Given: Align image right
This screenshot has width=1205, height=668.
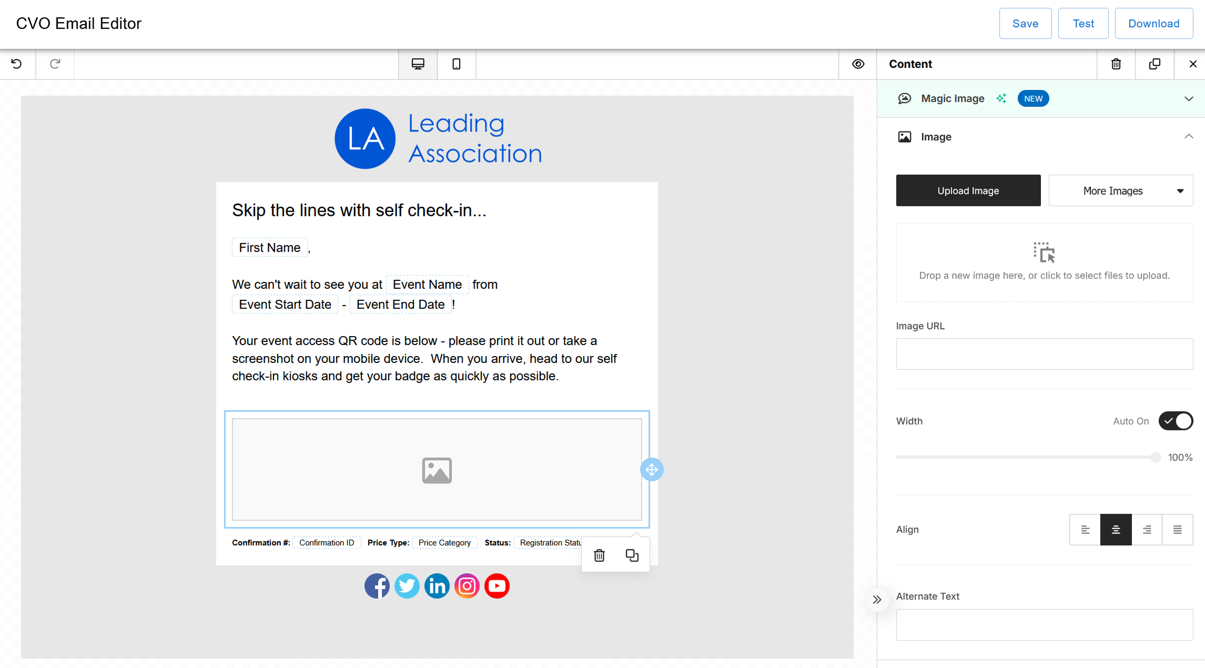Looking at the screenshot, I should pos(1147,530).
